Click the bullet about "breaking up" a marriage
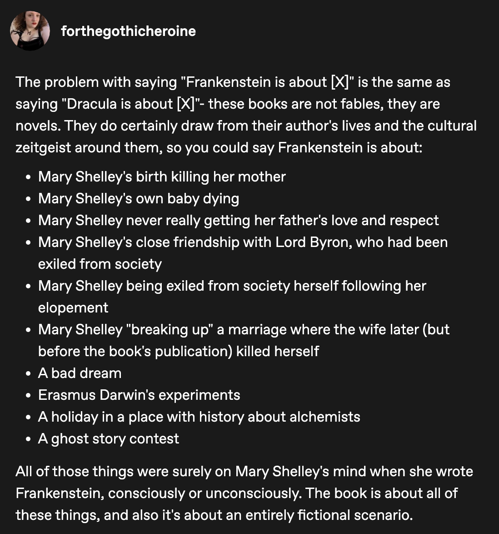Image resolution: width=499 pixels, height=534 pixels. point(244,329)
